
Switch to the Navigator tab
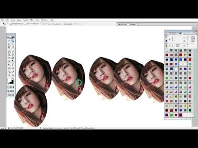coord(172,34)
